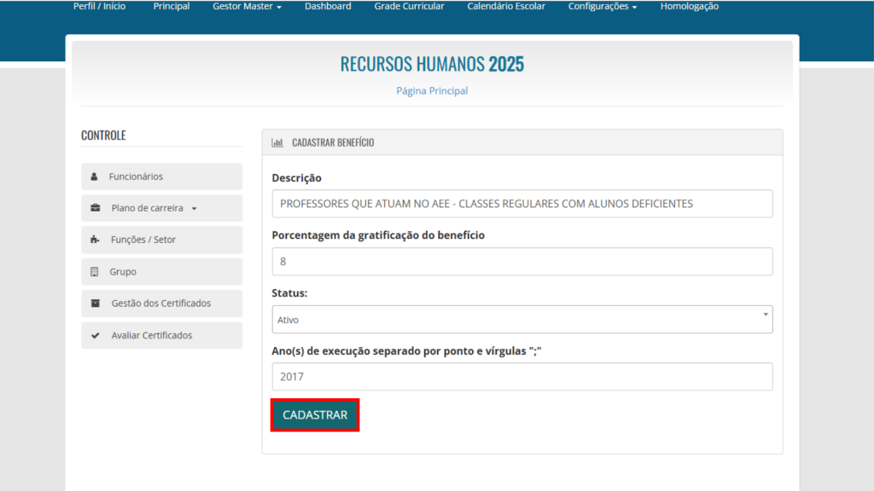874x491 pixels.
Task: Click the RECURSOS HUMANOS 2025 heading
Action: click(432, 64)
